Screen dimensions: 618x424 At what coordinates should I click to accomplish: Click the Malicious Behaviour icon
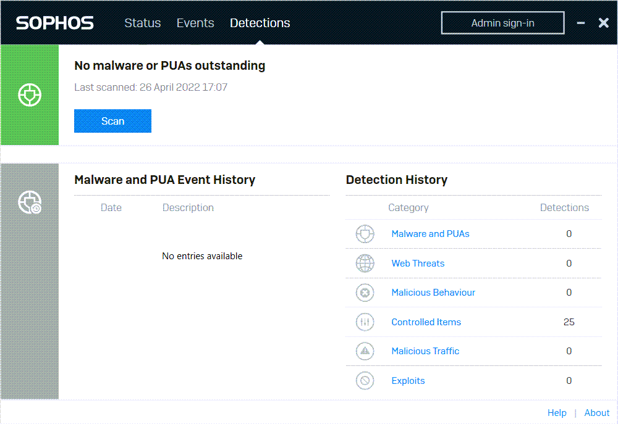pos(365,293)
